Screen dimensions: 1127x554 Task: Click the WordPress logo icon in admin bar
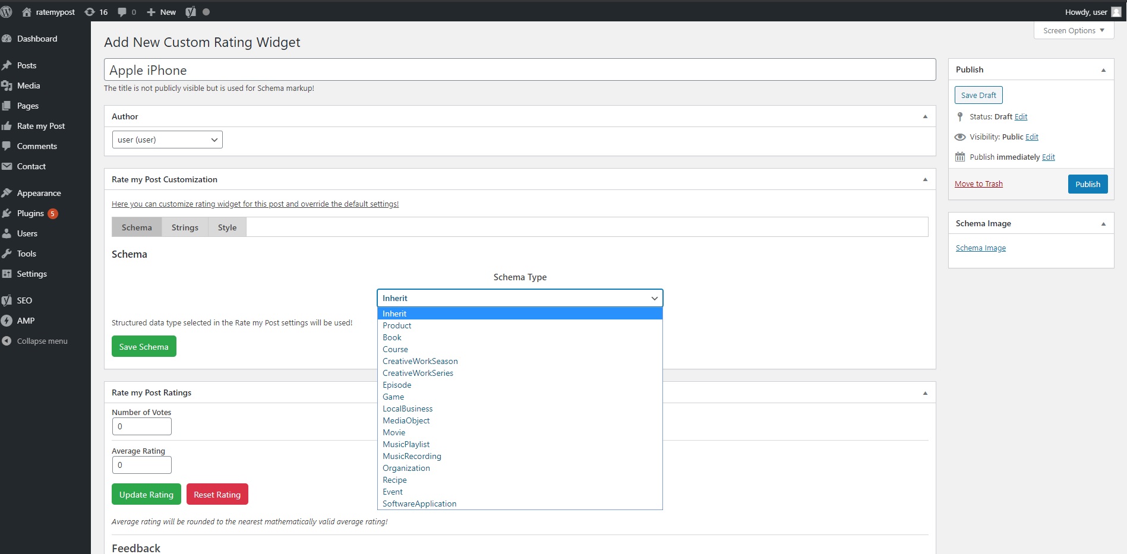(x=7, y=12)
